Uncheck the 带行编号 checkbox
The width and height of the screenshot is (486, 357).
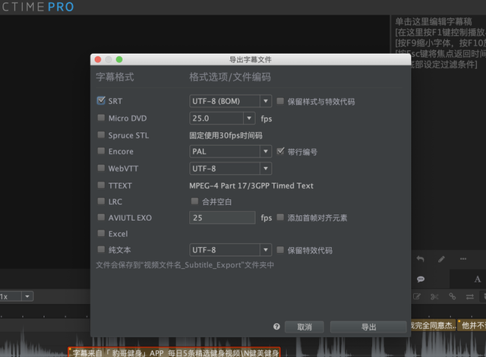[x=280, y=151]
